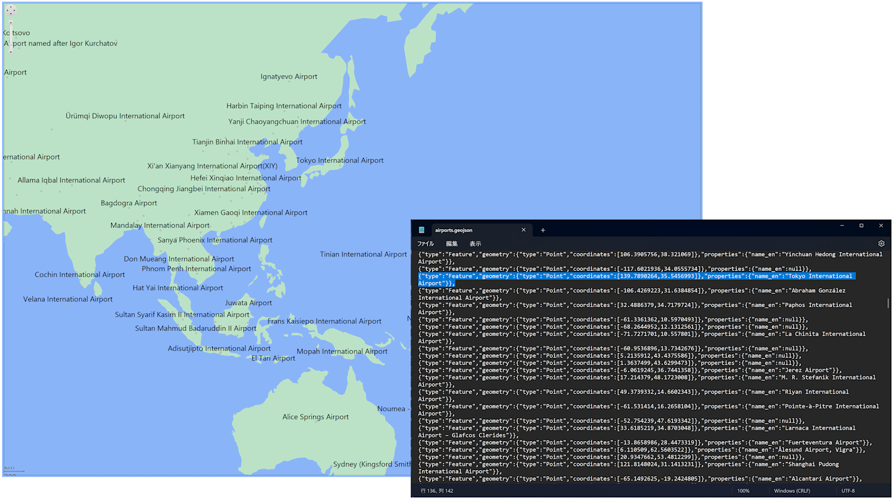893x499 pixels.
Task: Click the Fuerteventura Airport line in Notepad
Action: coord(645,443)
